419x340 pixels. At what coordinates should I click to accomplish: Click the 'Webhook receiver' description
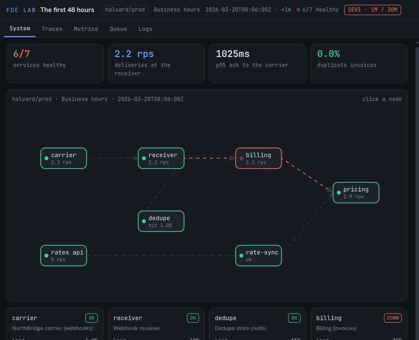click(x=137, y=328)
